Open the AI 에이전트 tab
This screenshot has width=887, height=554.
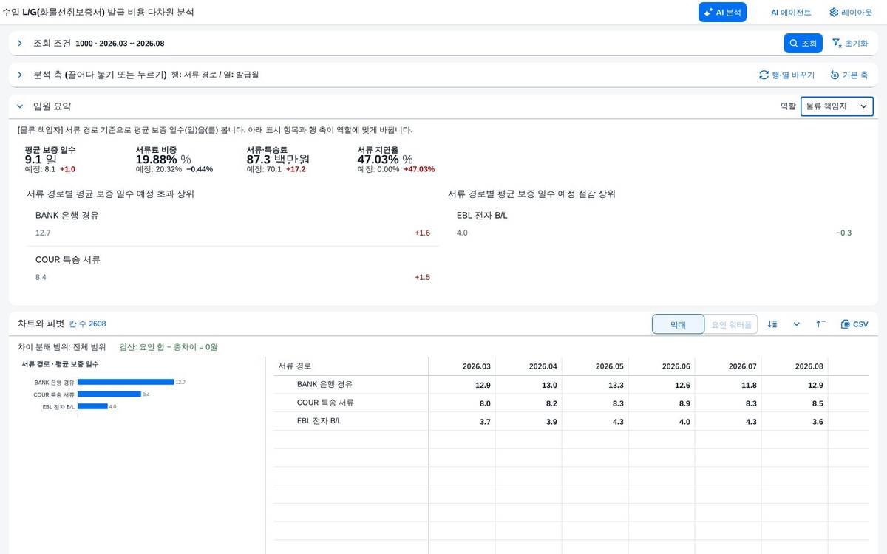791,13
